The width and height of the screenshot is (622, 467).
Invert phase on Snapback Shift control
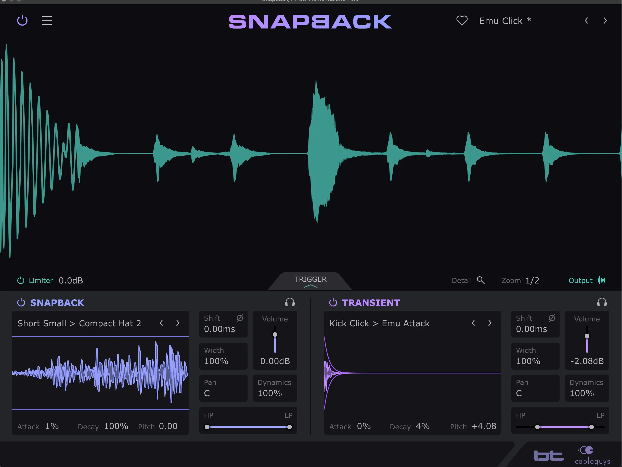240,318
